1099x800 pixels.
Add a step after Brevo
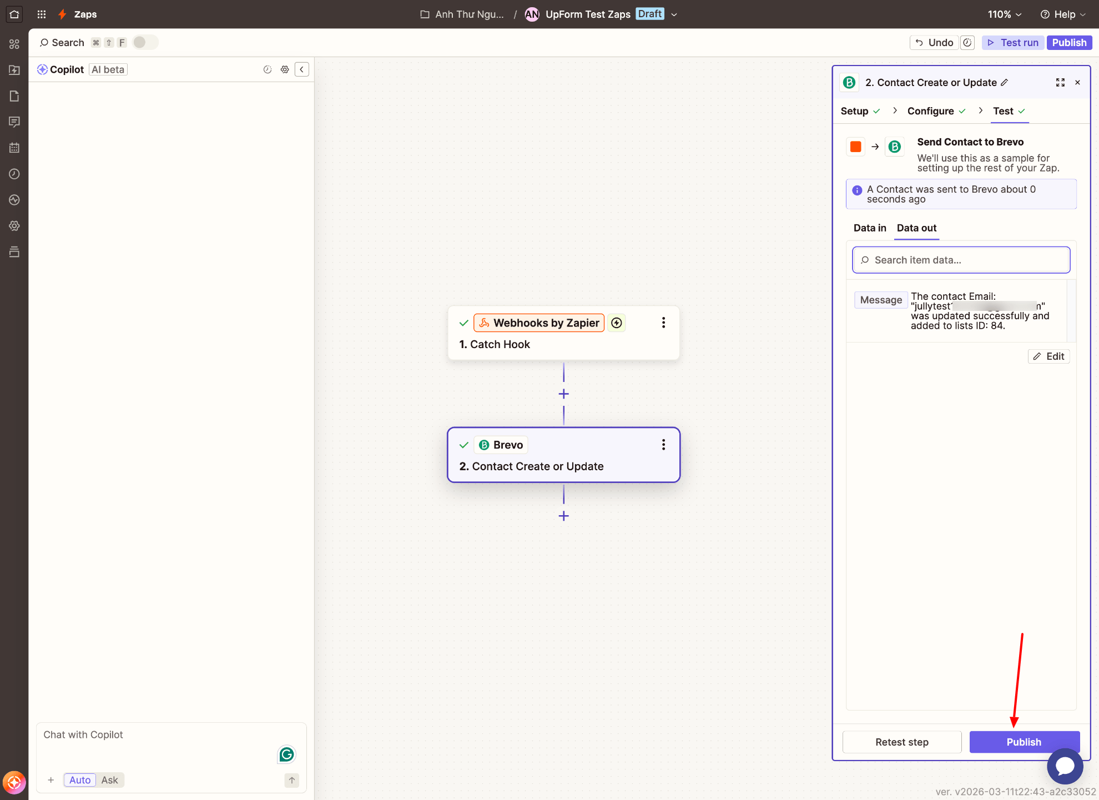[x=564, y=516]
